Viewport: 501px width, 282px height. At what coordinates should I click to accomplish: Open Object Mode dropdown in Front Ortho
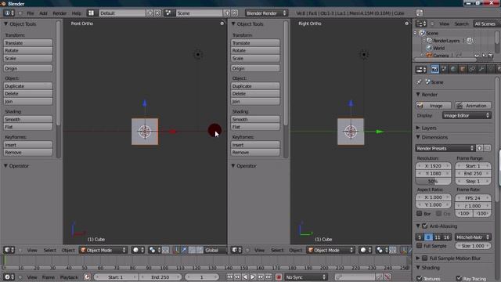click(103, 250)
